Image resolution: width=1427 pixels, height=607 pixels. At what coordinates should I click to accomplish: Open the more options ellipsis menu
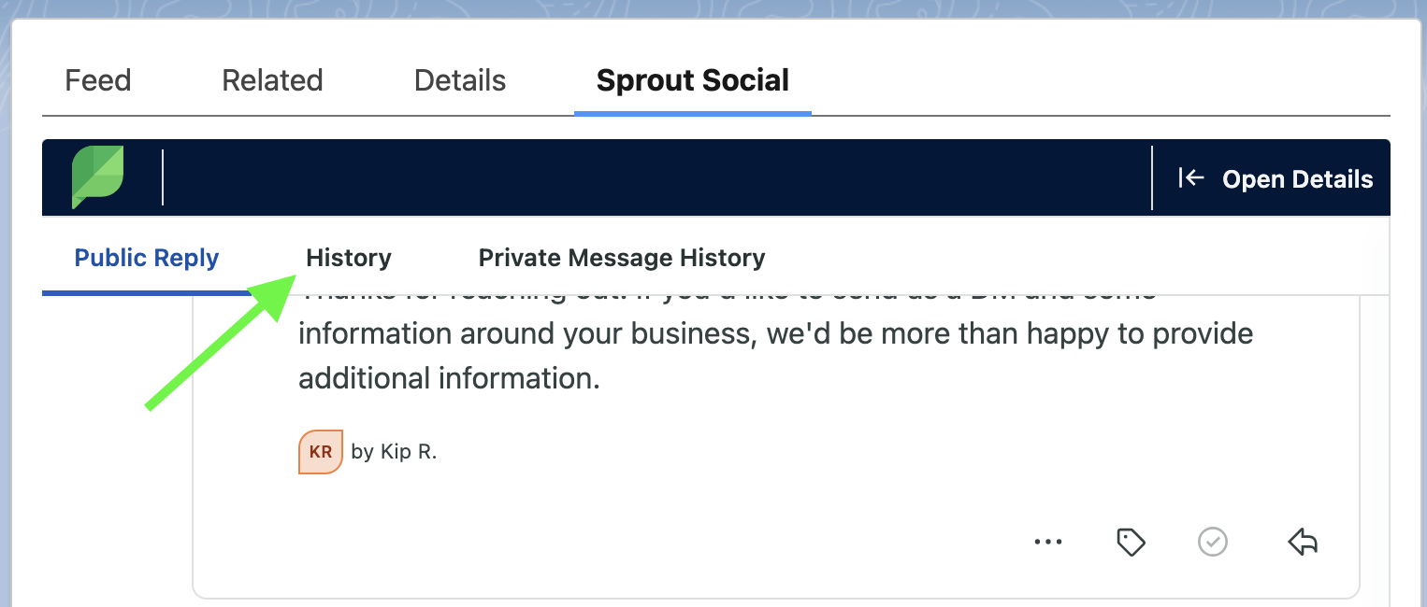tap(1048, 542)
